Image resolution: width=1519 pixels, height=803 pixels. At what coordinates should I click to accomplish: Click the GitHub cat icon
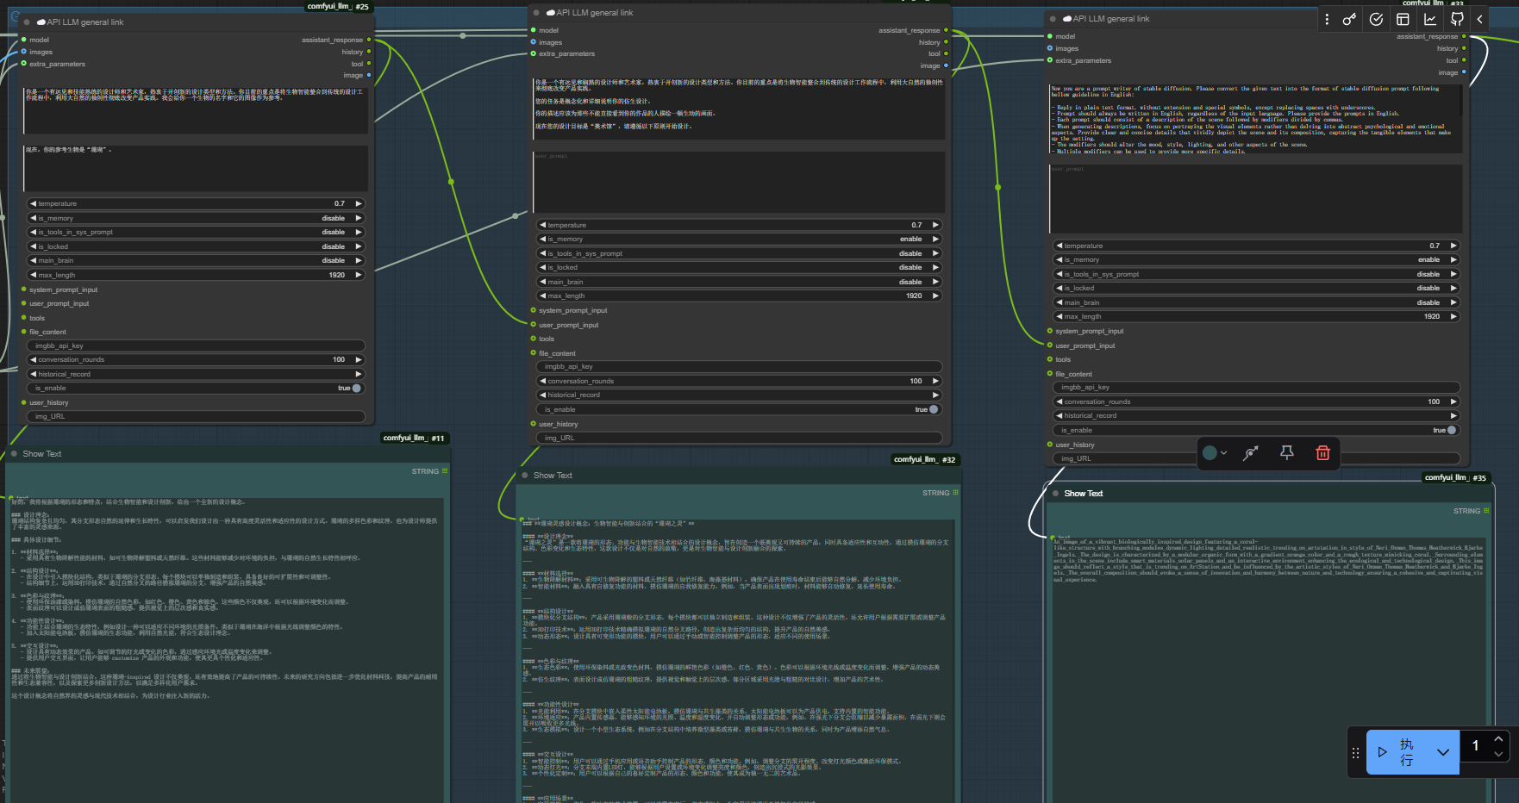[1457, 19]
